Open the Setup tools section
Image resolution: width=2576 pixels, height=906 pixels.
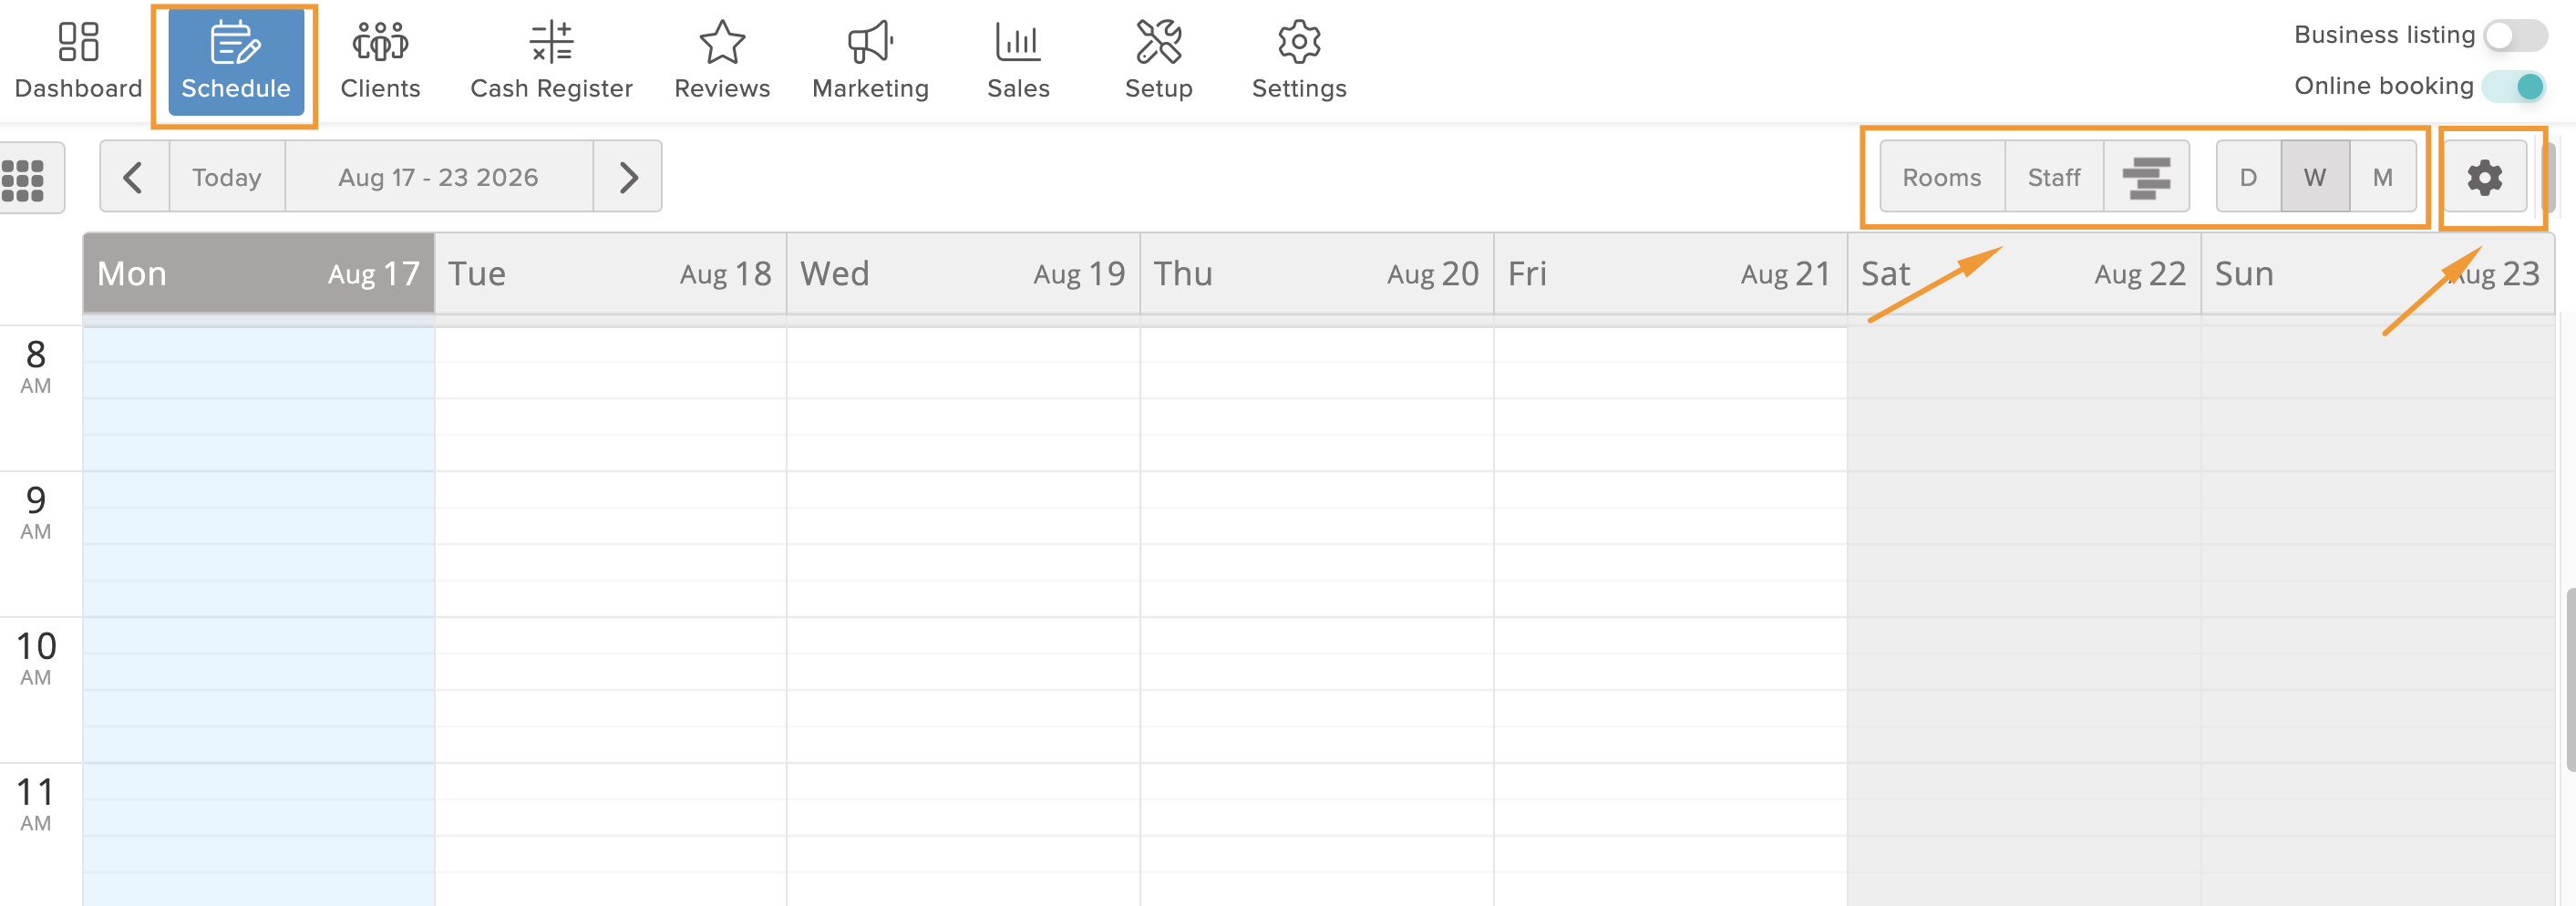(1159, 61)
